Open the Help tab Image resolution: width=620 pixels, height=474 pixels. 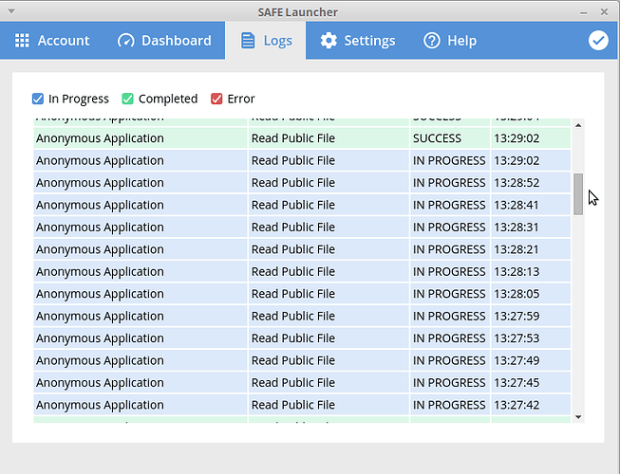[450, 40]
